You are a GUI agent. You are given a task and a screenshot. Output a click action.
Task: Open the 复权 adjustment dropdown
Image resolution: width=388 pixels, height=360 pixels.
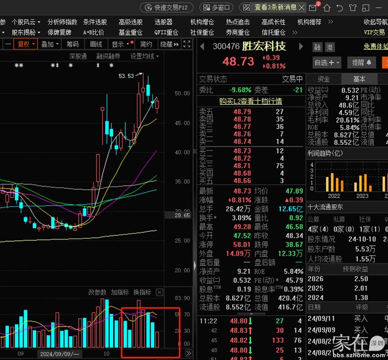tap(26, 44)
